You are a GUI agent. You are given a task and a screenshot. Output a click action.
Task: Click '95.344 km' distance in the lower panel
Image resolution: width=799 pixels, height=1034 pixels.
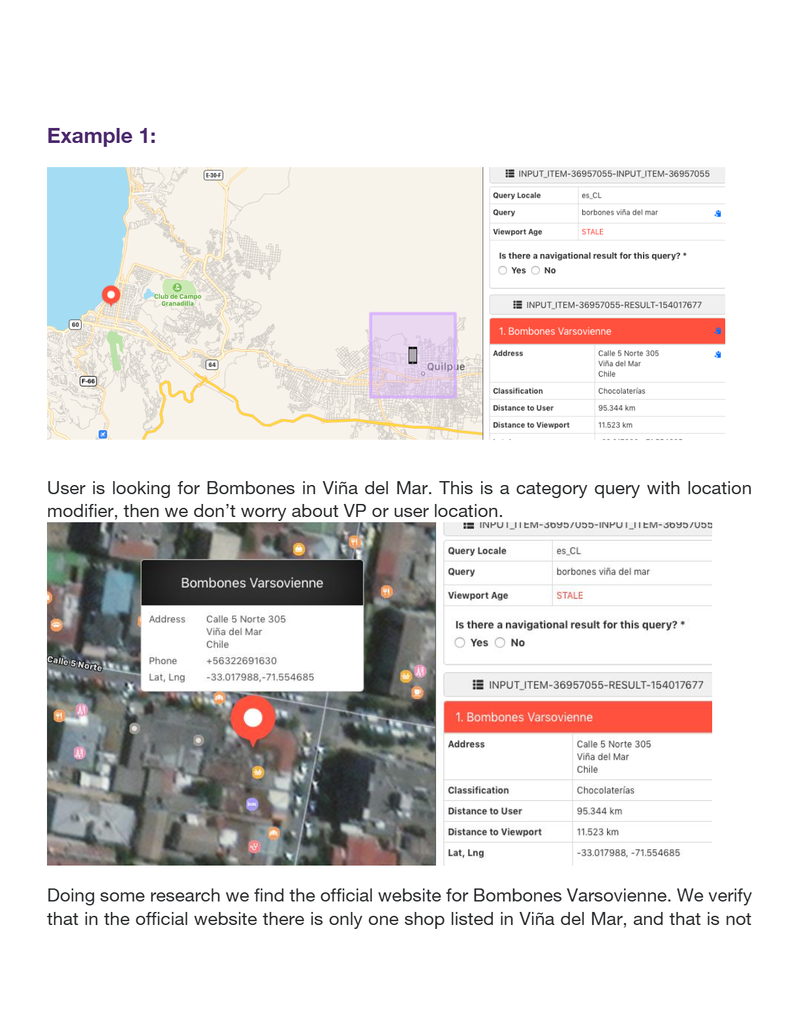pos(599,811)
